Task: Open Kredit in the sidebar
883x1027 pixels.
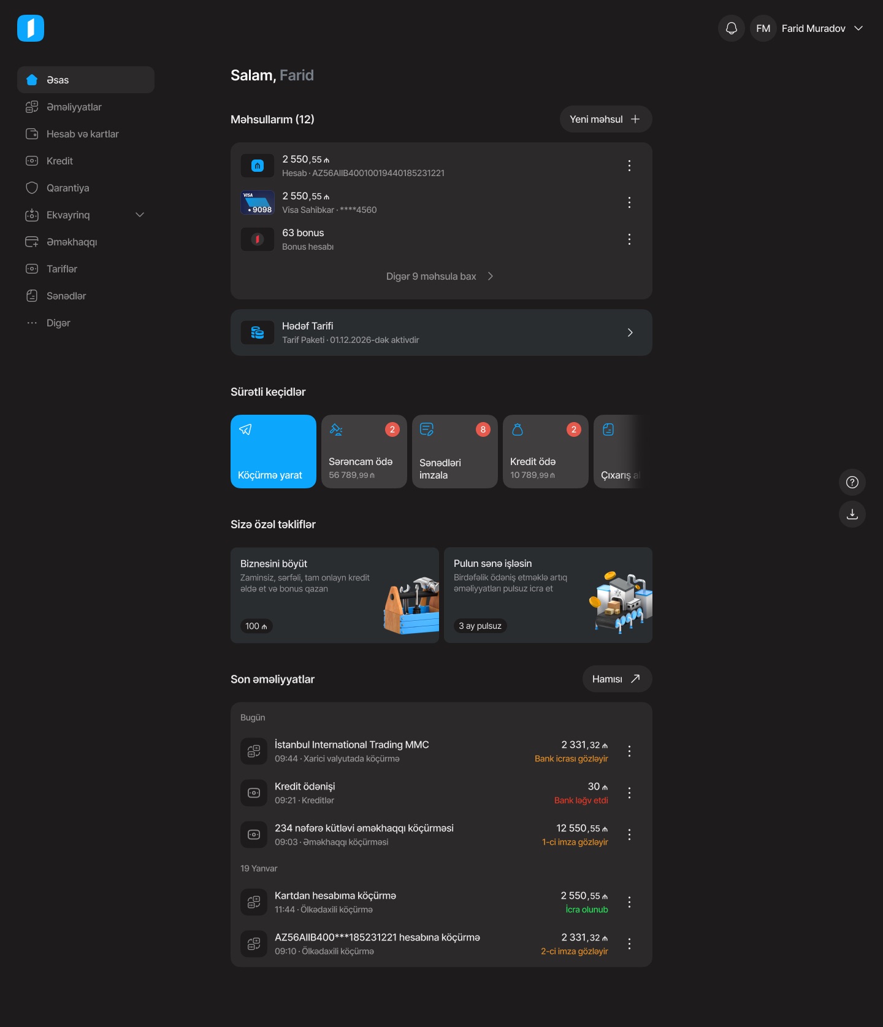Action: click(86, 161)
